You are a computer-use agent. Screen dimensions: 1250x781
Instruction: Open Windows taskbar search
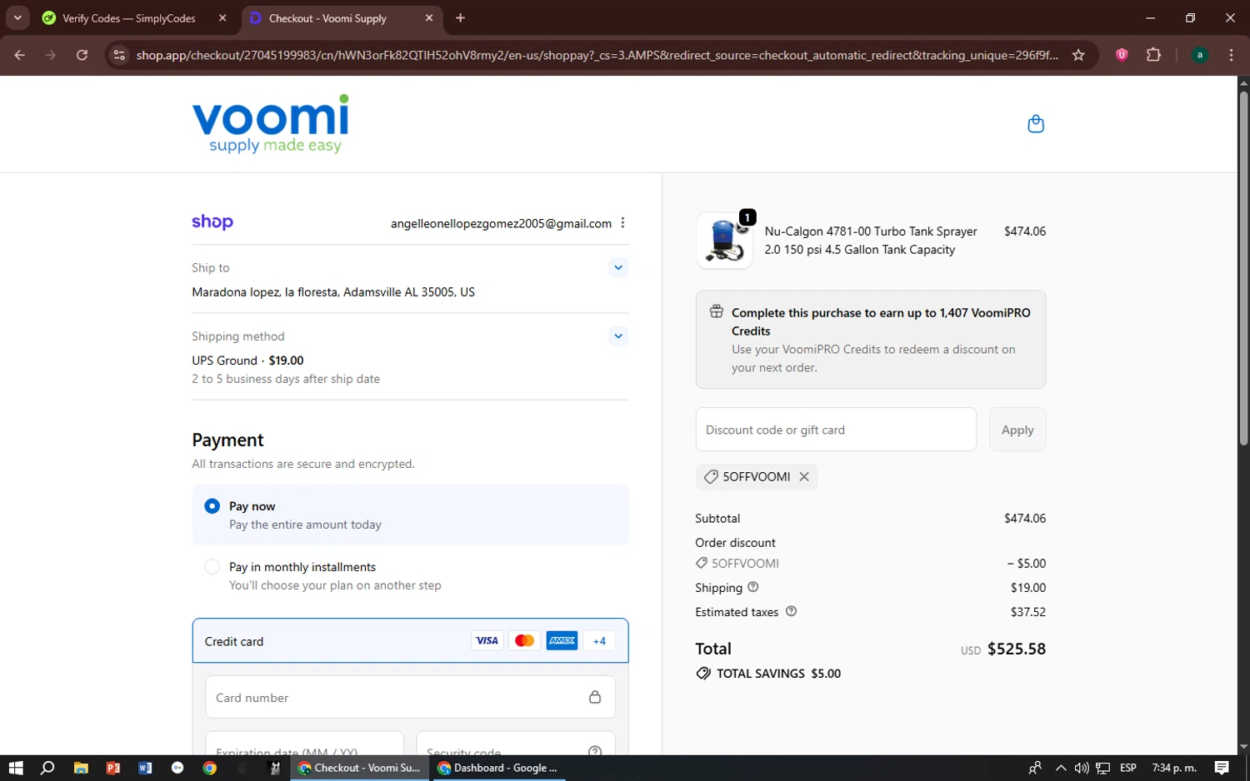pos(47,768)
